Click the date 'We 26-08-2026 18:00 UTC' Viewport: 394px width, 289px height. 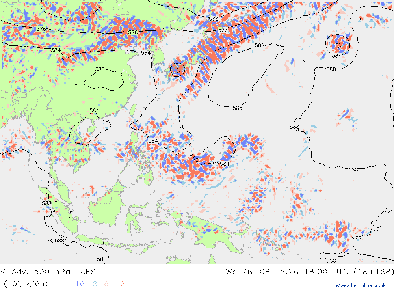click(x=287, y=272)
